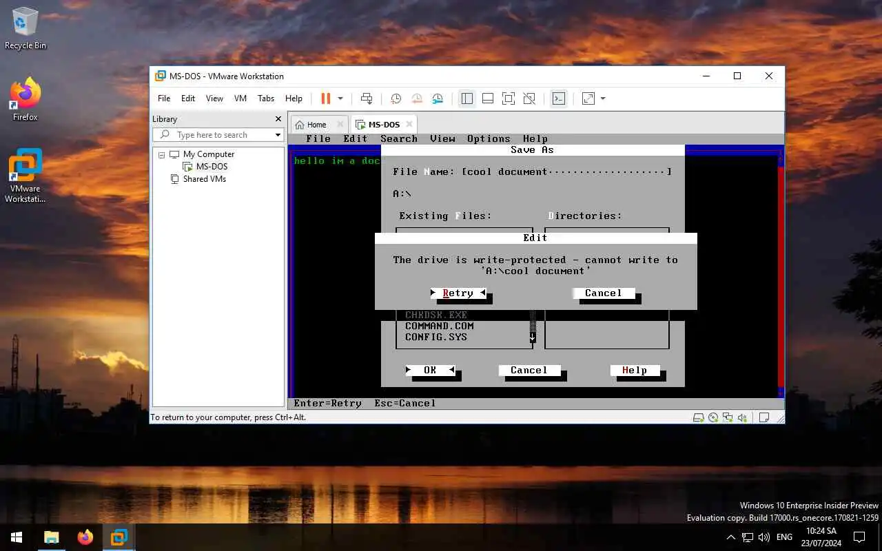Click Retry in the write-protected error dialog
Image resolution: width=882 pixels, height=551 pixels.
coord(458,293)
